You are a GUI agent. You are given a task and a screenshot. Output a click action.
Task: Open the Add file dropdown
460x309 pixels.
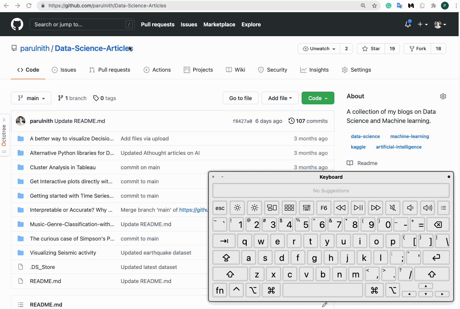click(280, 98)
